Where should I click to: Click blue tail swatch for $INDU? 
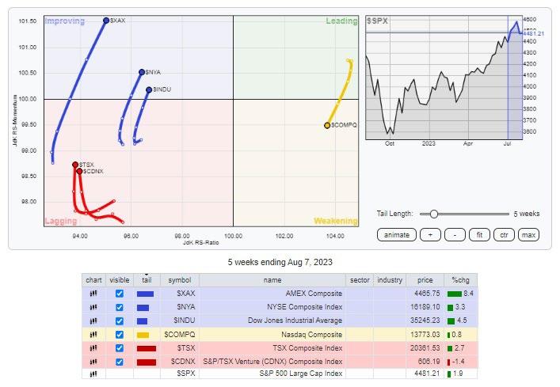142,321
